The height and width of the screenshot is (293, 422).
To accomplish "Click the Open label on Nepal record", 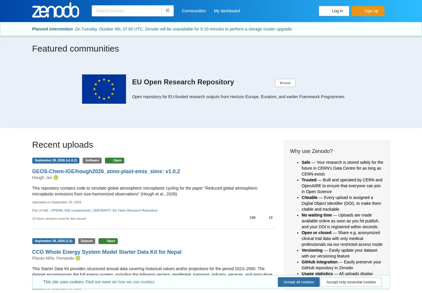I will pos(108,241).
